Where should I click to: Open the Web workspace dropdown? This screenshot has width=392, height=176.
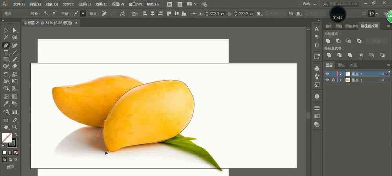309,4
